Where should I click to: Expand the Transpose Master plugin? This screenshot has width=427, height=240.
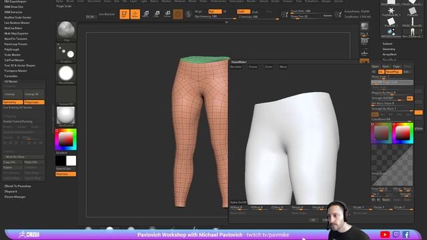pyautogui.click(x=15, y=71)
